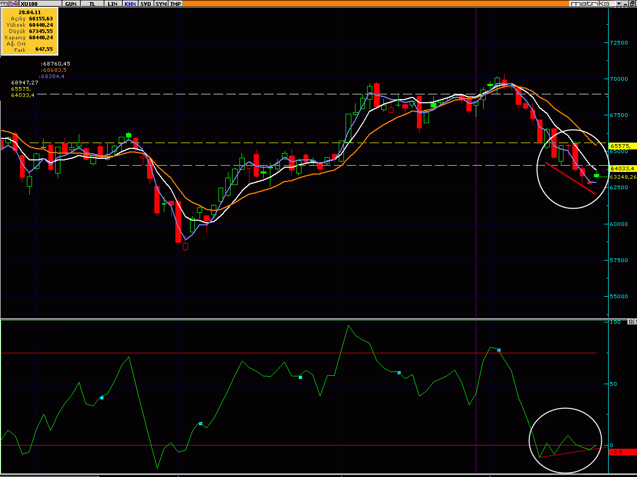Toggle the TL currency button
This screenshot has width=637, height=477.
[x=92, y=4]
